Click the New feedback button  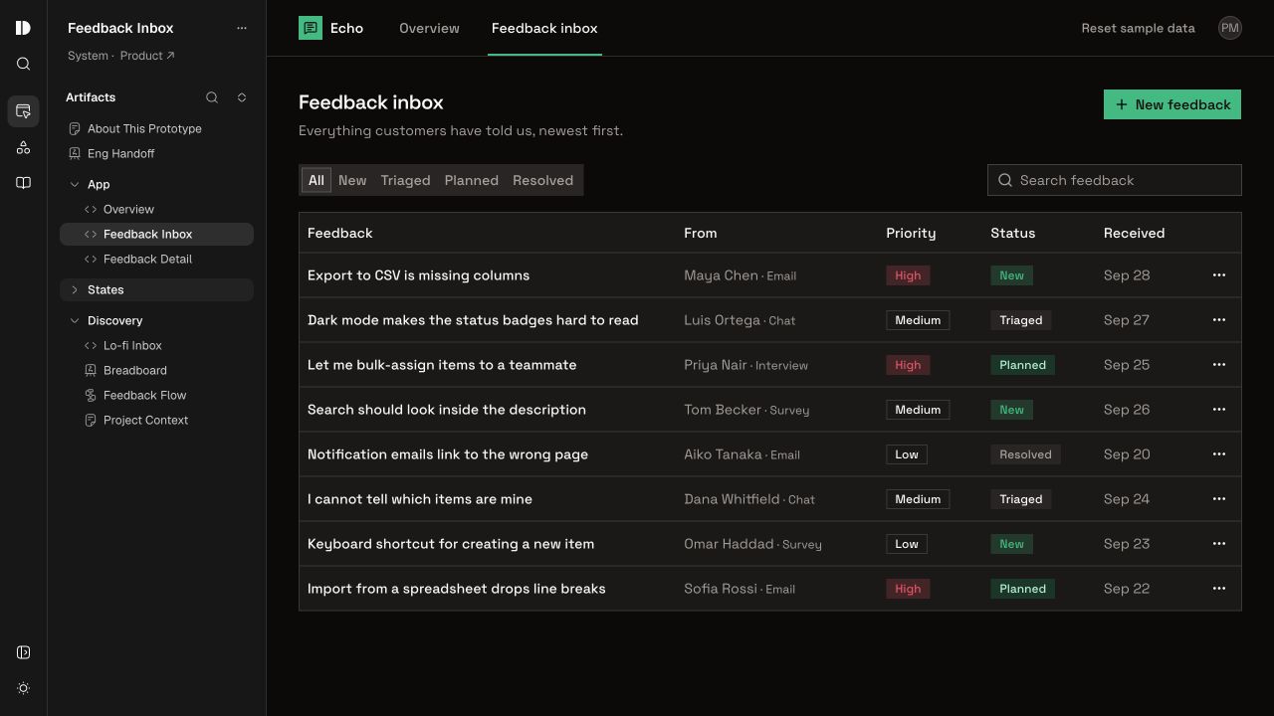pyautogui.click(x=1172, y=104)
